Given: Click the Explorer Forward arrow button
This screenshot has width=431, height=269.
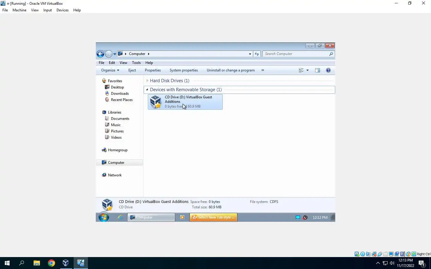Looking at the screenshot, I should click(x=109, y=54).
